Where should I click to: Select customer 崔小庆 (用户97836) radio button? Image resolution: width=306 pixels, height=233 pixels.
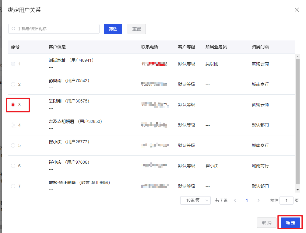coord(12,165)
